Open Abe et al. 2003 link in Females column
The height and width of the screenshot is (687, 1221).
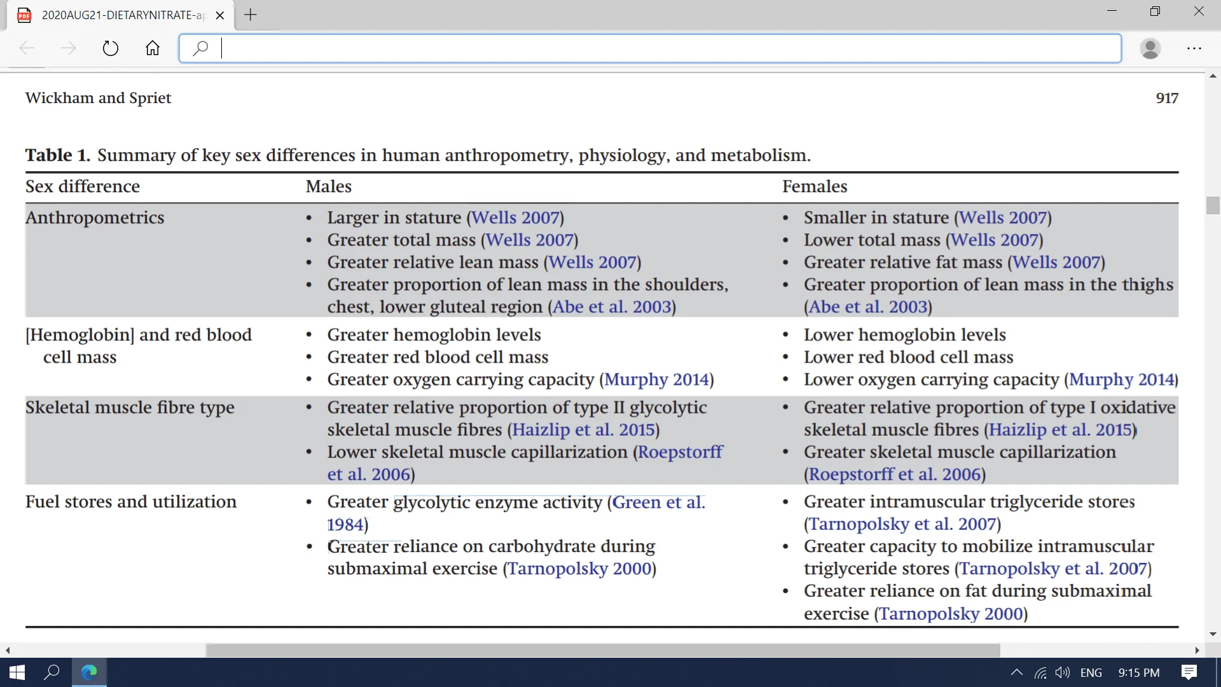[867, 307]
